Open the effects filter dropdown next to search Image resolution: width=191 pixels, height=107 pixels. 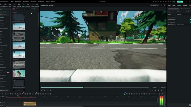click(x=33, y=9)
